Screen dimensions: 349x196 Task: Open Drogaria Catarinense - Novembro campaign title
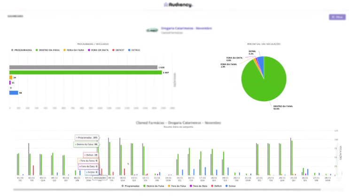pos(186,28)
